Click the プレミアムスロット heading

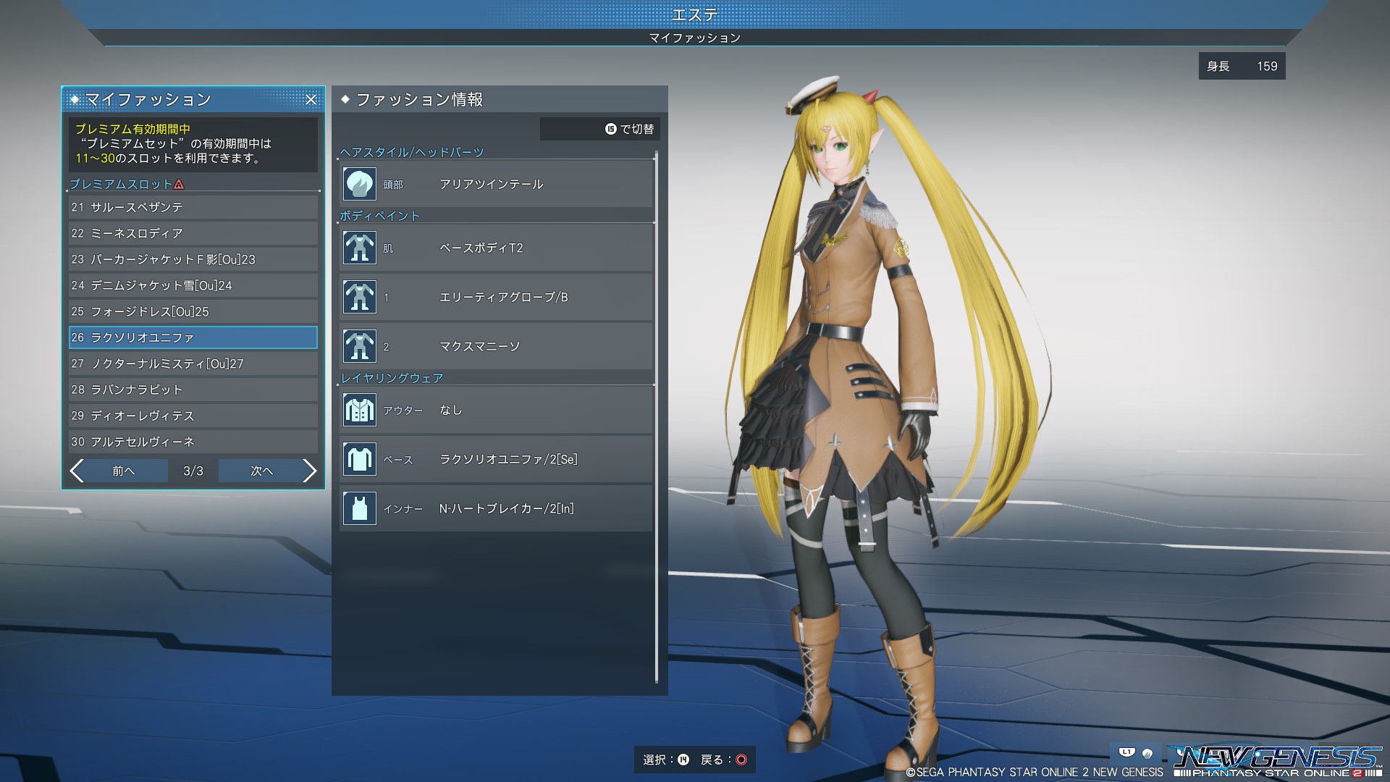point(121,185)
